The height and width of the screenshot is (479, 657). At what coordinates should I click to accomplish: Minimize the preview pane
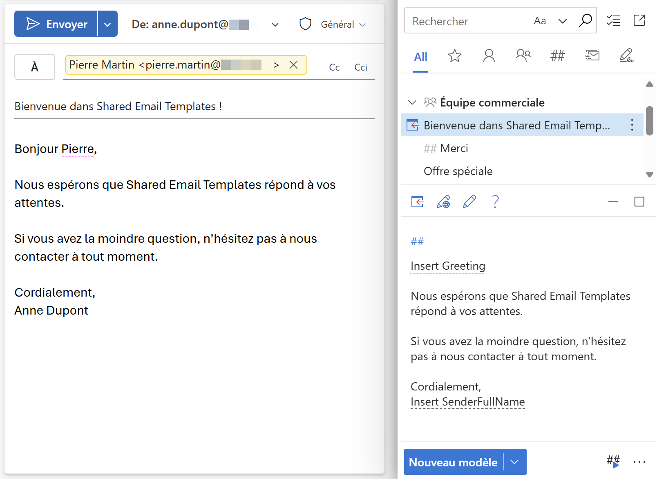[x=613, y=201]
